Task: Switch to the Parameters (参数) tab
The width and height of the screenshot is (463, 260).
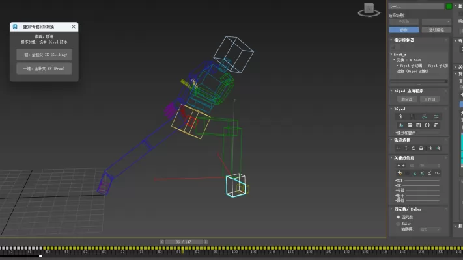Action: coord(403,29)
